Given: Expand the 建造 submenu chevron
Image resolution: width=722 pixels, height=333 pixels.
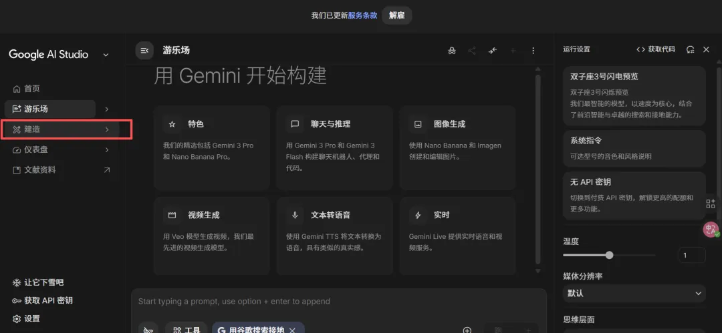Looking at the screenshot, I should (107, 129).
